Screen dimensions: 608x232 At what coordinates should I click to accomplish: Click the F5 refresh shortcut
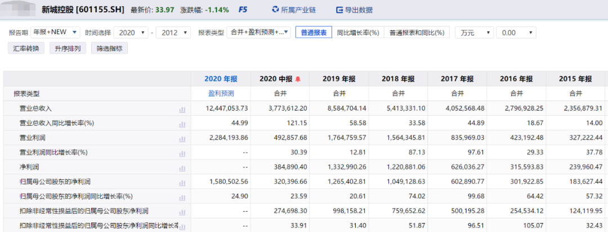243,10
